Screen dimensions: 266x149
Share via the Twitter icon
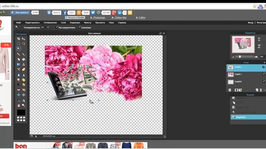tap(93, 13)
